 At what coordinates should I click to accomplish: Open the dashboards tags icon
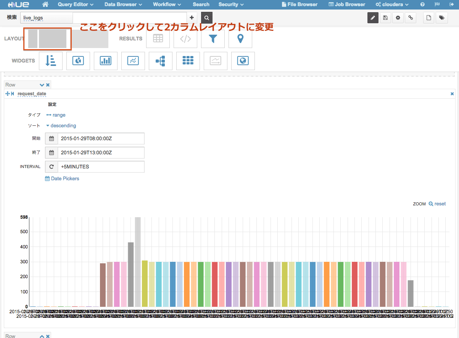coord(441,18)
